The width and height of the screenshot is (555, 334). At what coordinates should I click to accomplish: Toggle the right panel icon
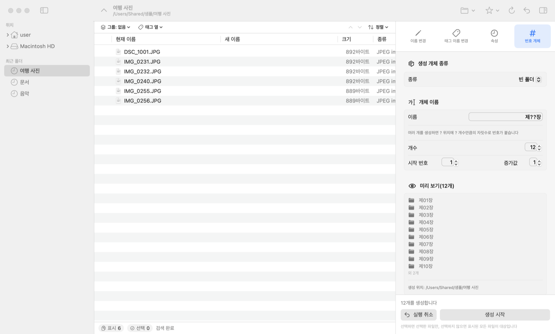pyautogui.click(x=543, y=10)
